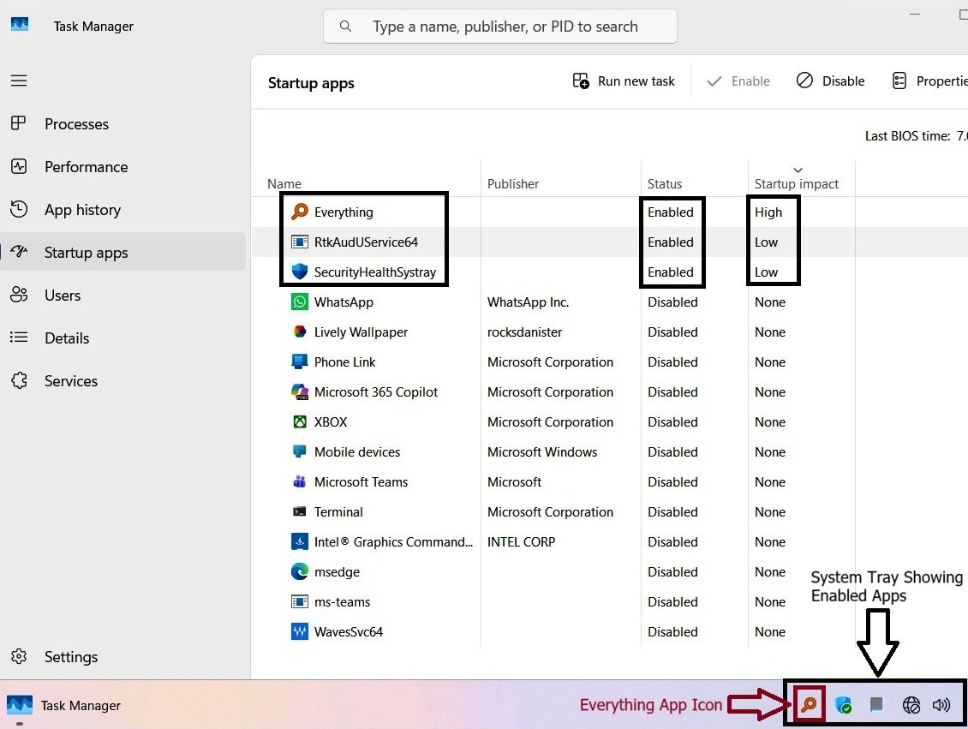
Task: Click the WavesSvc64 icon
Action: (300, 631)
